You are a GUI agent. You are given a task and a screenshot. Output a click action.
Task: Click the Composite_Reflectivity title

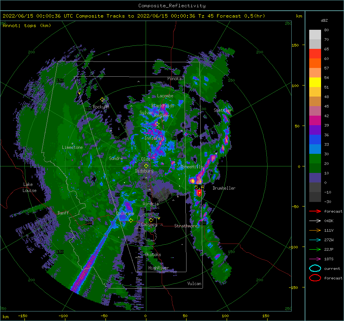(172, 6)
